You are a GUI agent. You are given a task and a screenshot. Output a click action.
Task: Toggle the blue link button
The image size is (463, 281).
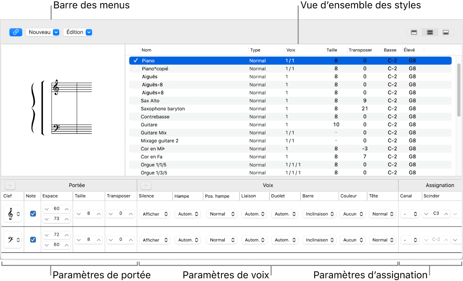[16, 32]
